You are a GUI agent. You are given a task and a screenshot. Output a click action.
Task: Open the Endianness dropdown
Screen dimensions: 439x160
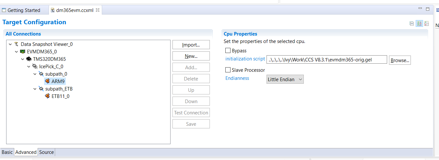click(x=285, y=80)
